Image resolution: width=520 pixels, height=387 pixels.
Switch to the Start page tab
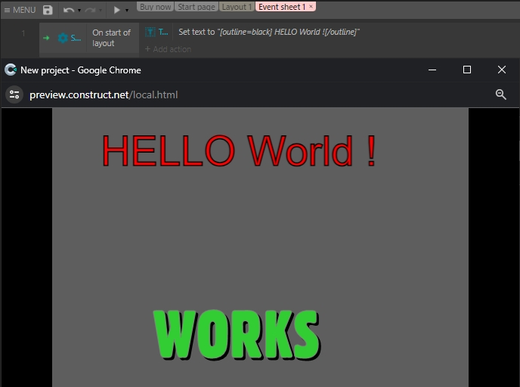pyautogui.click(x=197, y=7)
